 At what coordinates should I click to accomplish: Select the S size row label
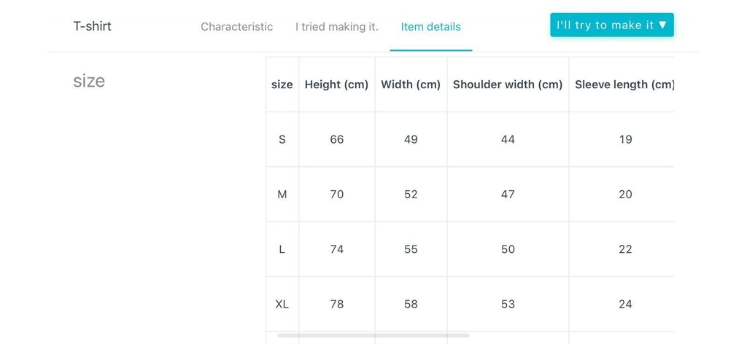point(282,139)
